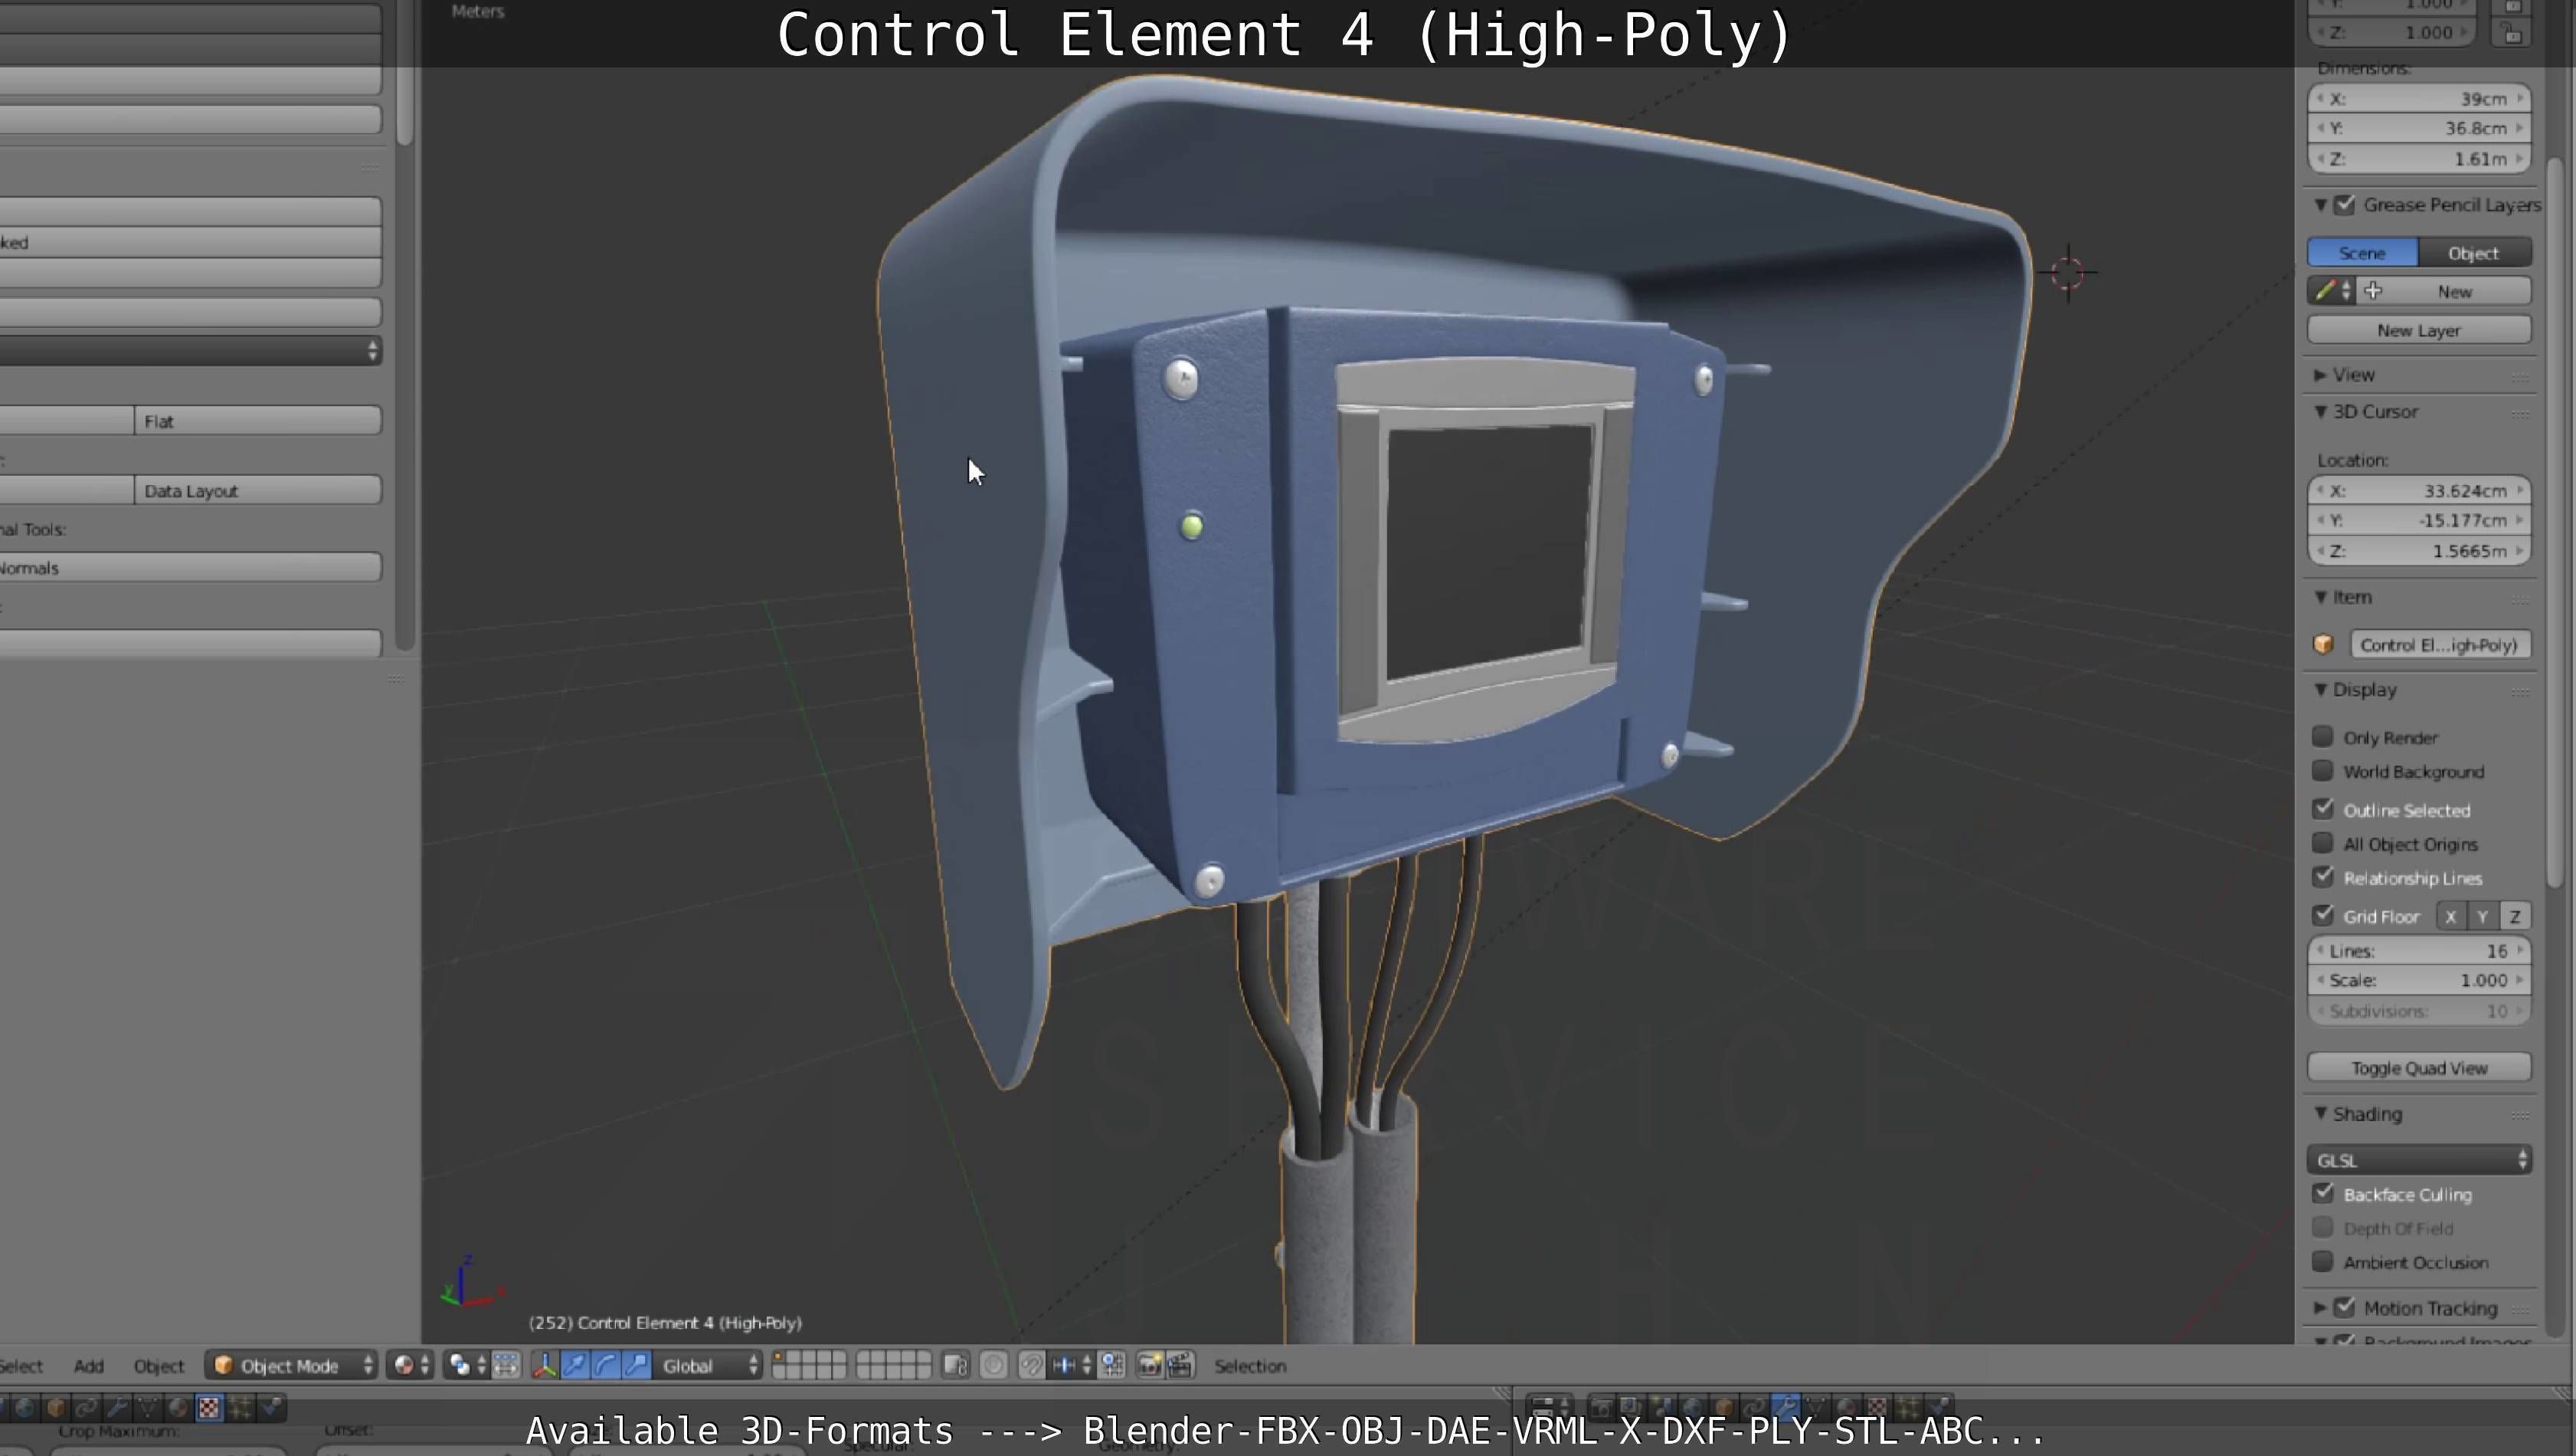Screen dimensions: 2576x1456
Task: Expand the Motion Tracking panel
Action: click(x=2320, y=1308)
